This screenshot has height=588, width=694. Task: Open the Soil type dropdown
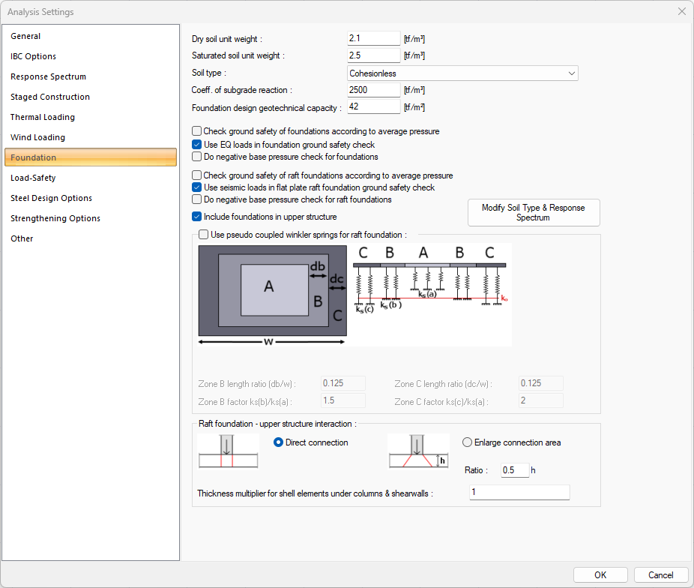point(572,73)
